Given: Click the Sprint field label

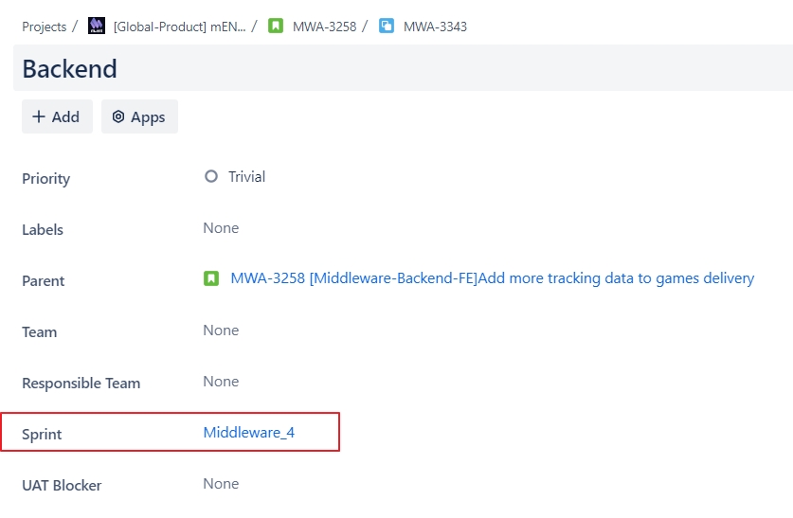Looking at the screenshot, I should coord(42,435).
